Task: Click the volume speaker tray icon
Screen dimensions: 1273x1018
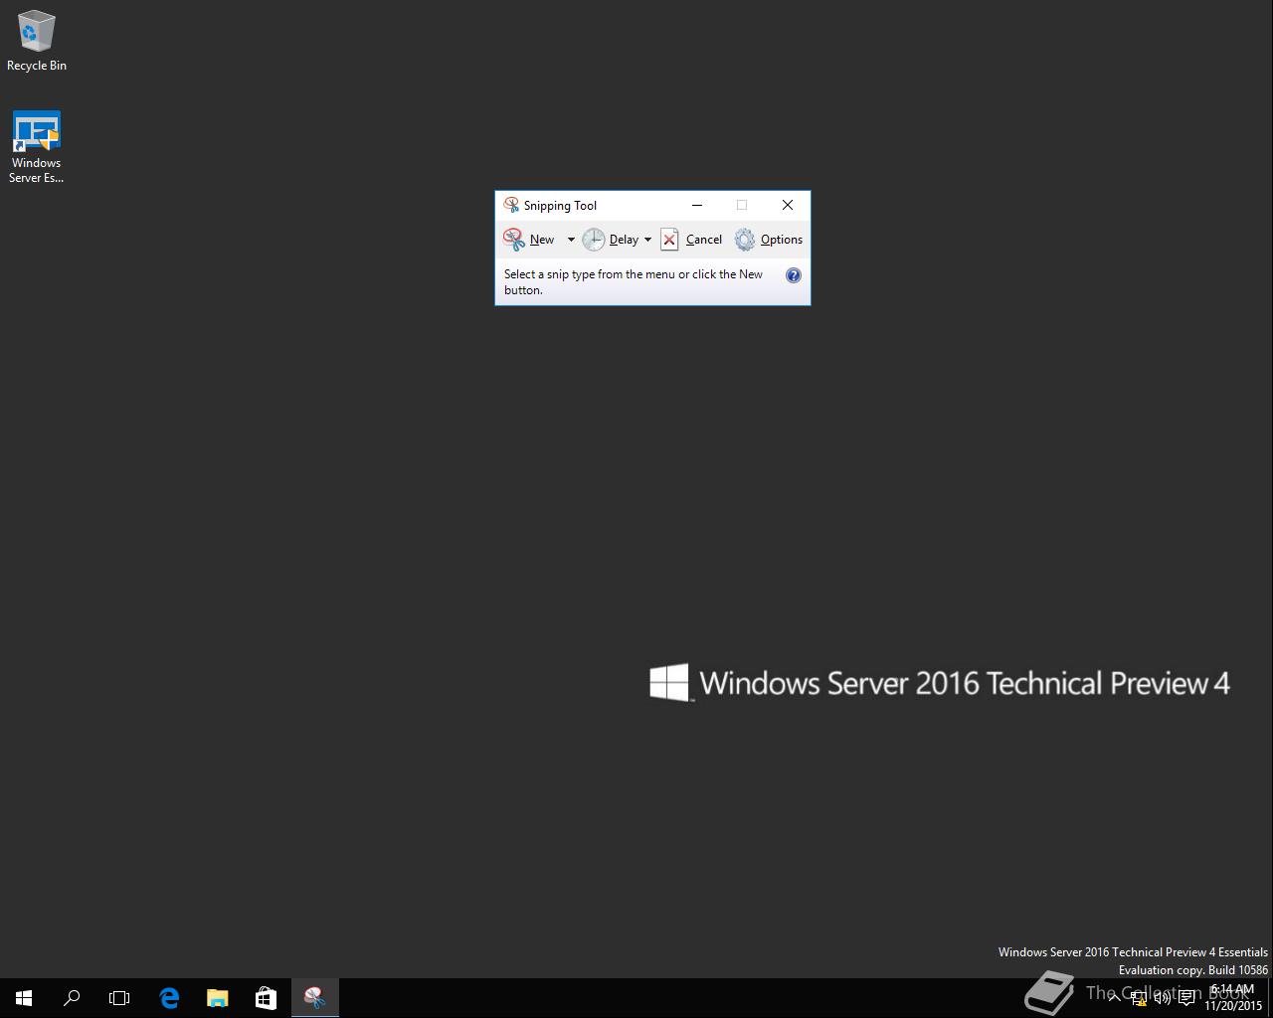Action: (x=1162, y=998)
